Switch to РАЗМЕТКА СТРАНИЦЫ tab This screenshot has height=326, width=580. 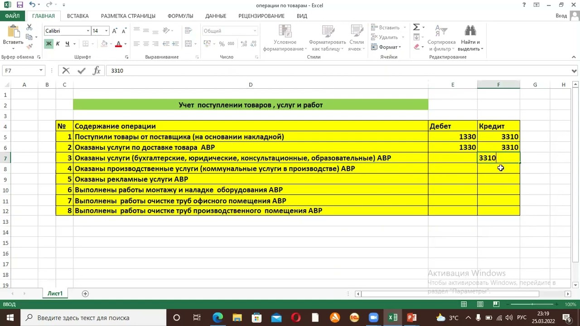click(128, 16)
